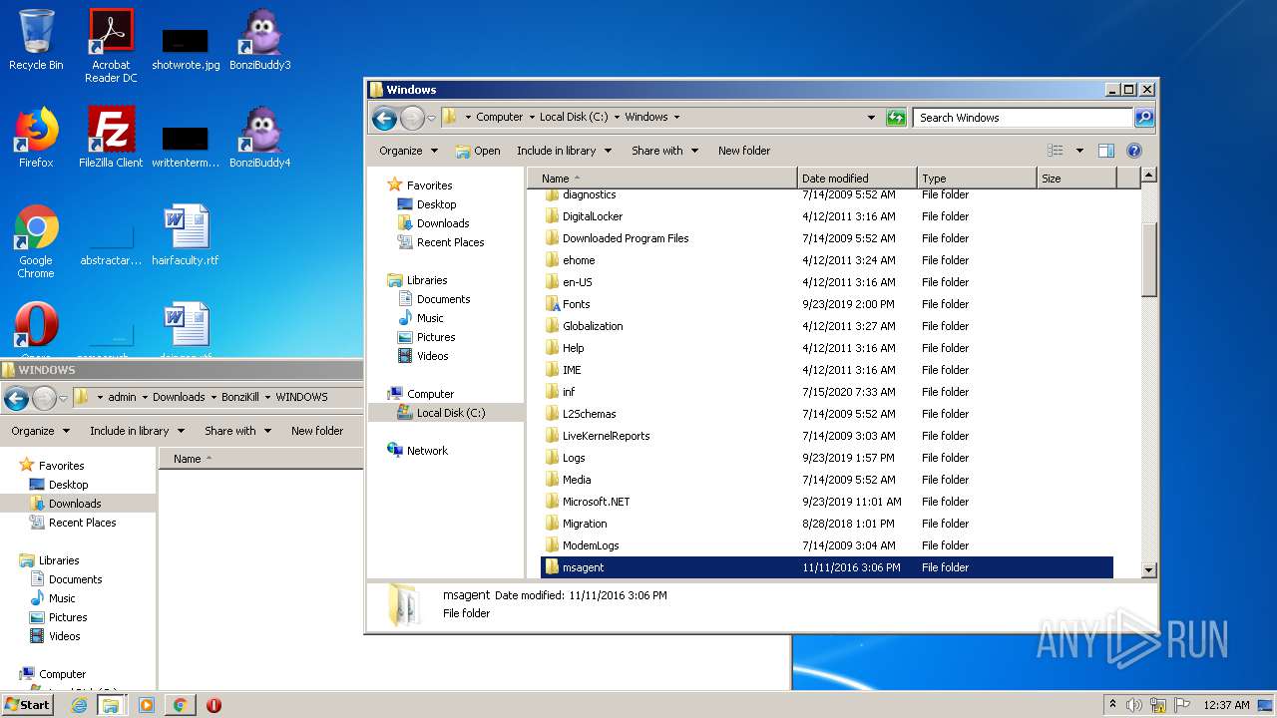Select the Fonts folder
Screen dimensions: 1277x718
coord(576,304)
